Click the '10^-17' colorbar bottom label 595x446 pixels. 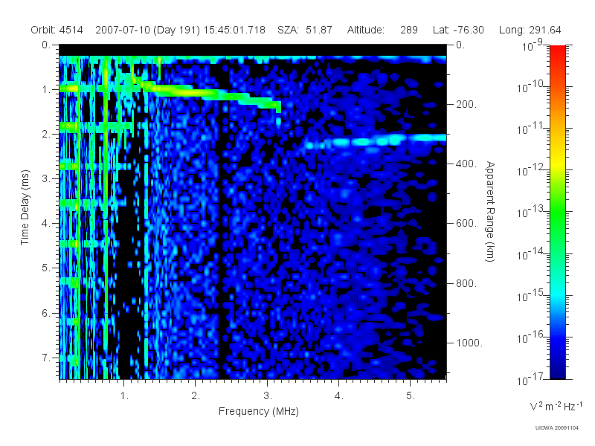[x=530, y=380]
